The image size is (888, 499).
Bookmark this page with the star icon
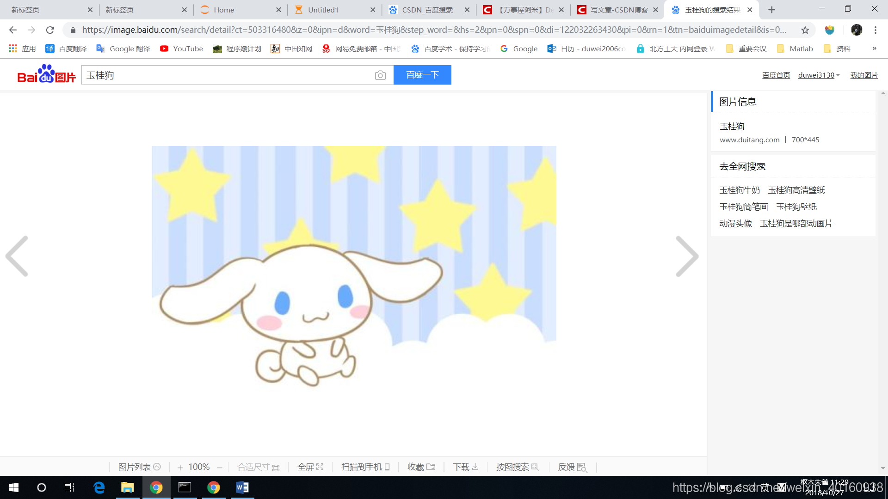click(x=805, y=30)
